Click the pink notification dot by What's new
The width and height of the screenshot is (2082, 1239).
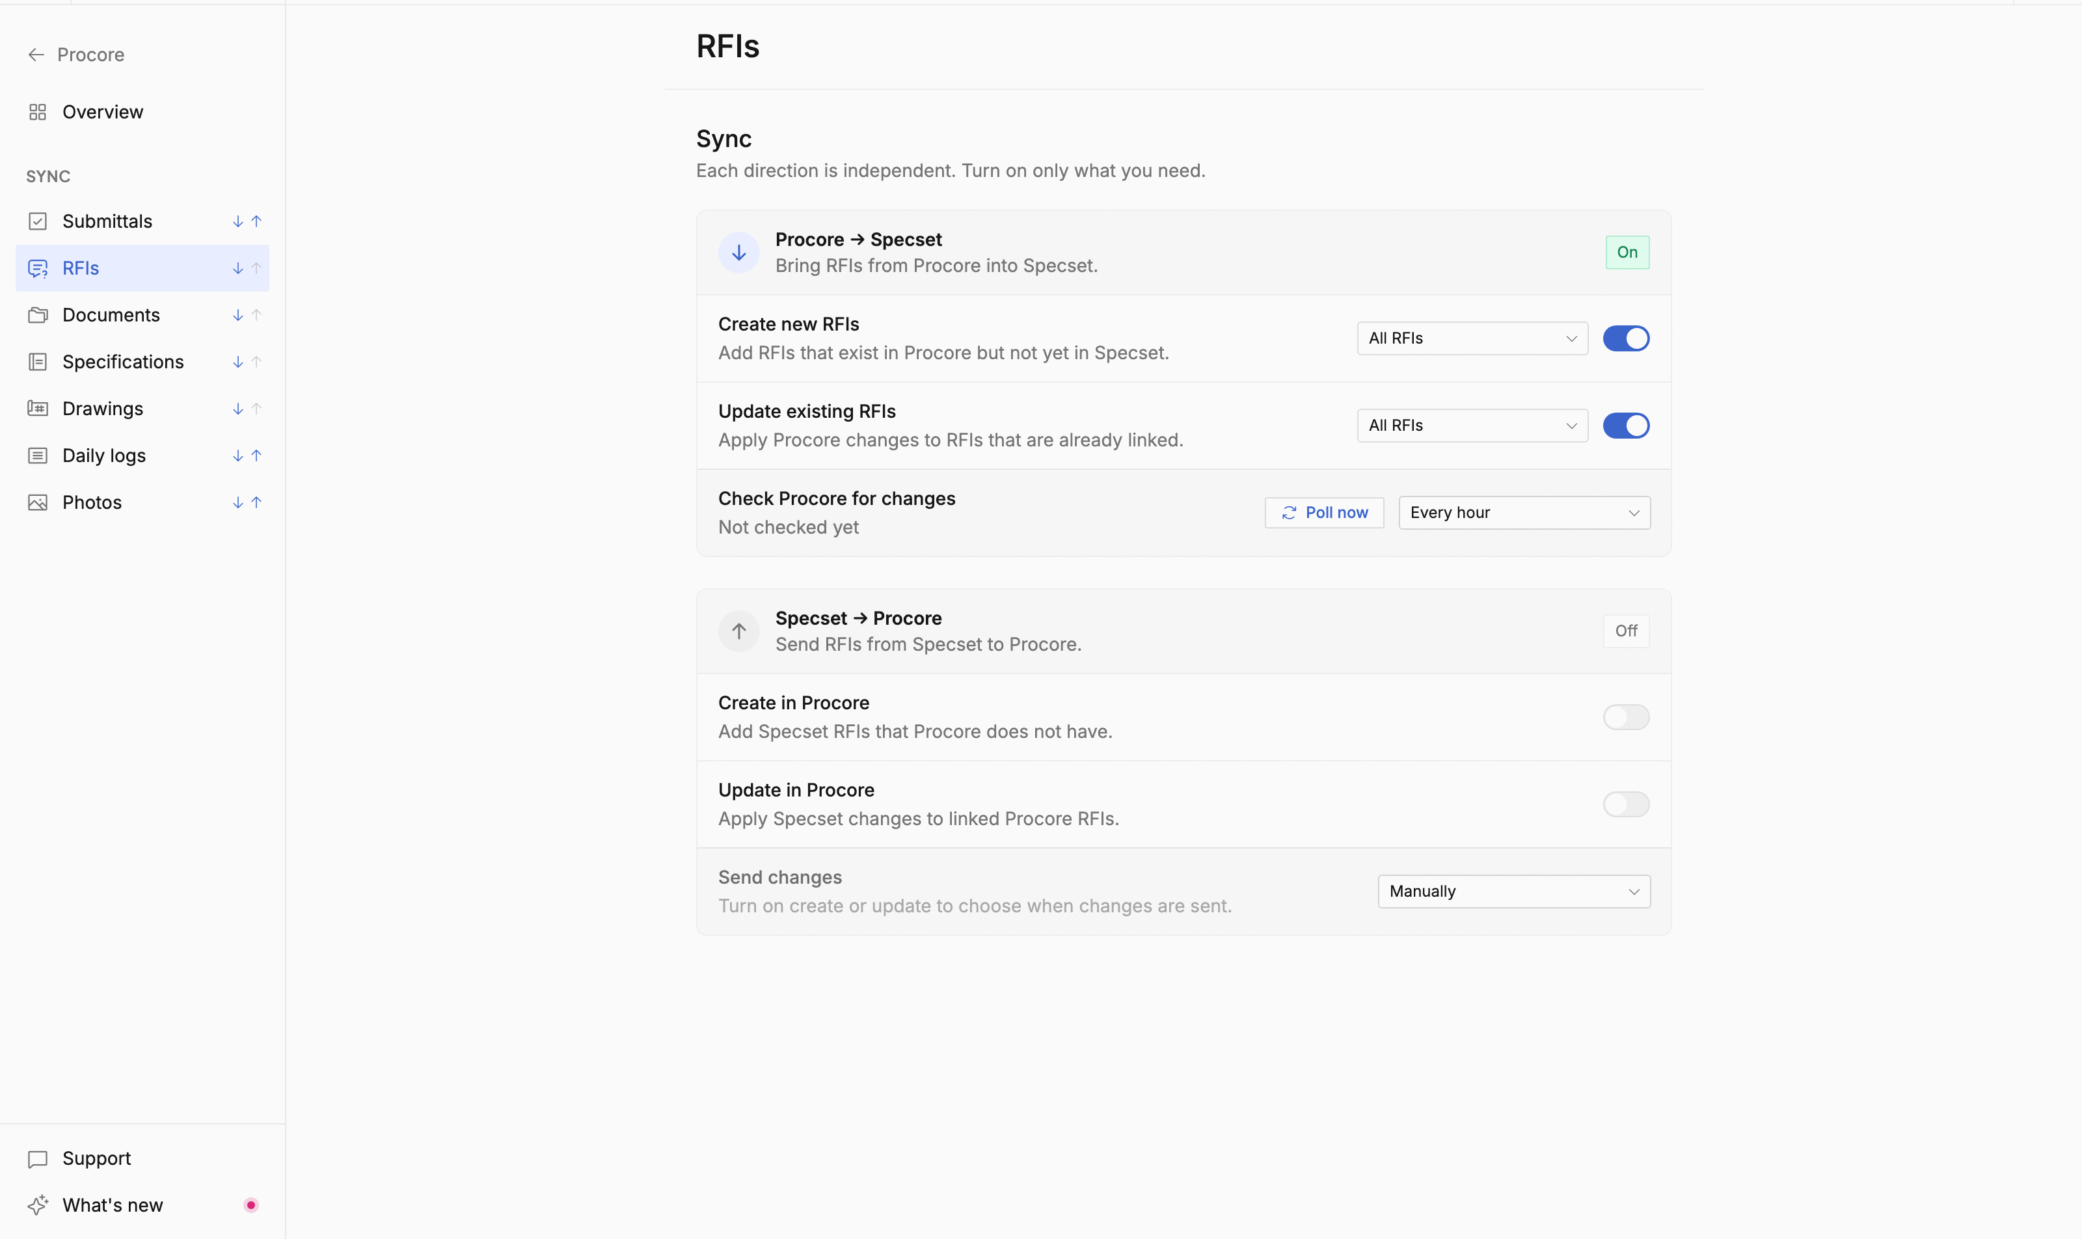tap(250, 1205)
